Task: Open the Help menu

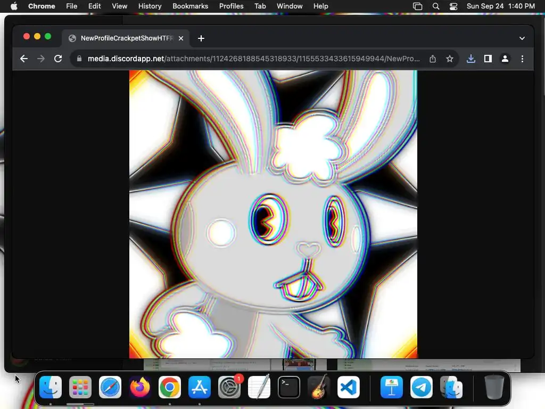Action: [x=320, y=6]
